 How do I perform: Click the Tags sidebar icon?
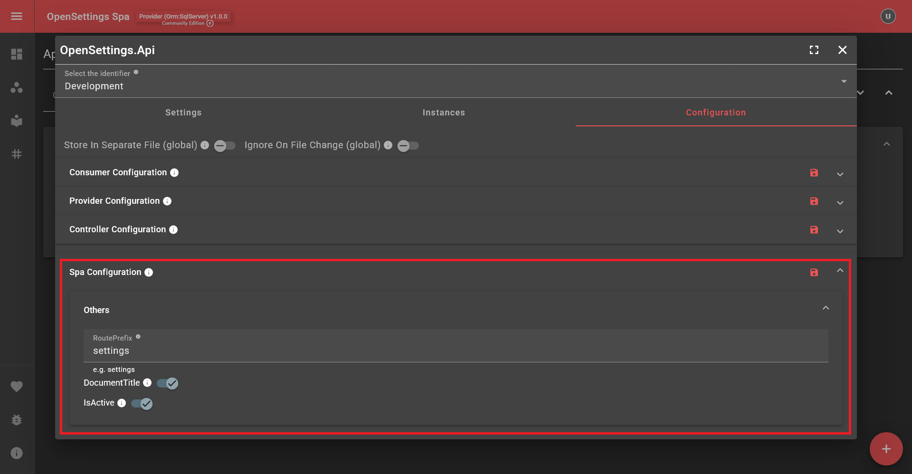(17, 153)
